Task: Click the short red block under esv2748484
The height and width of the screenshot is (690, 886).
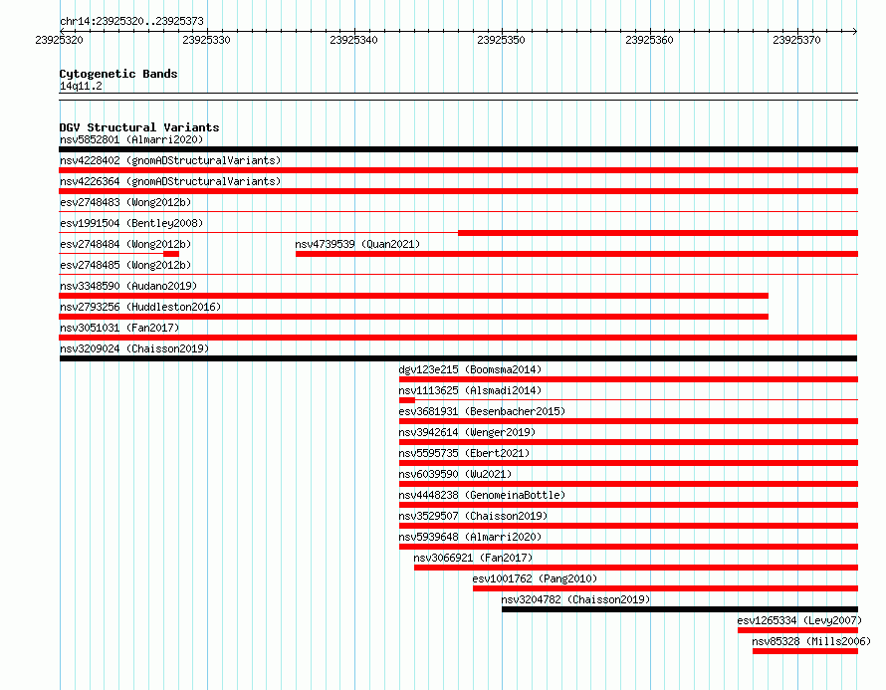Action: (x=171, y=254)
